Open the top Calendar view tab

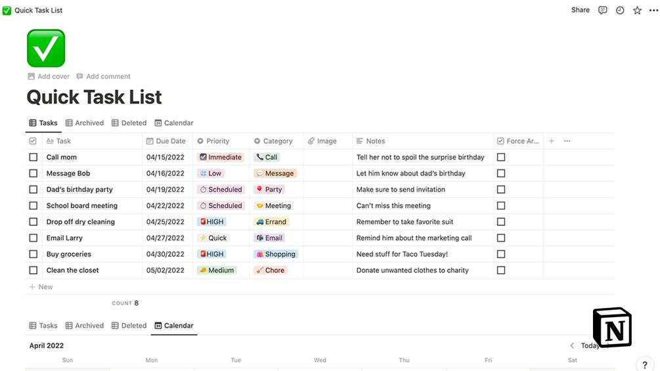pos(174,123)
